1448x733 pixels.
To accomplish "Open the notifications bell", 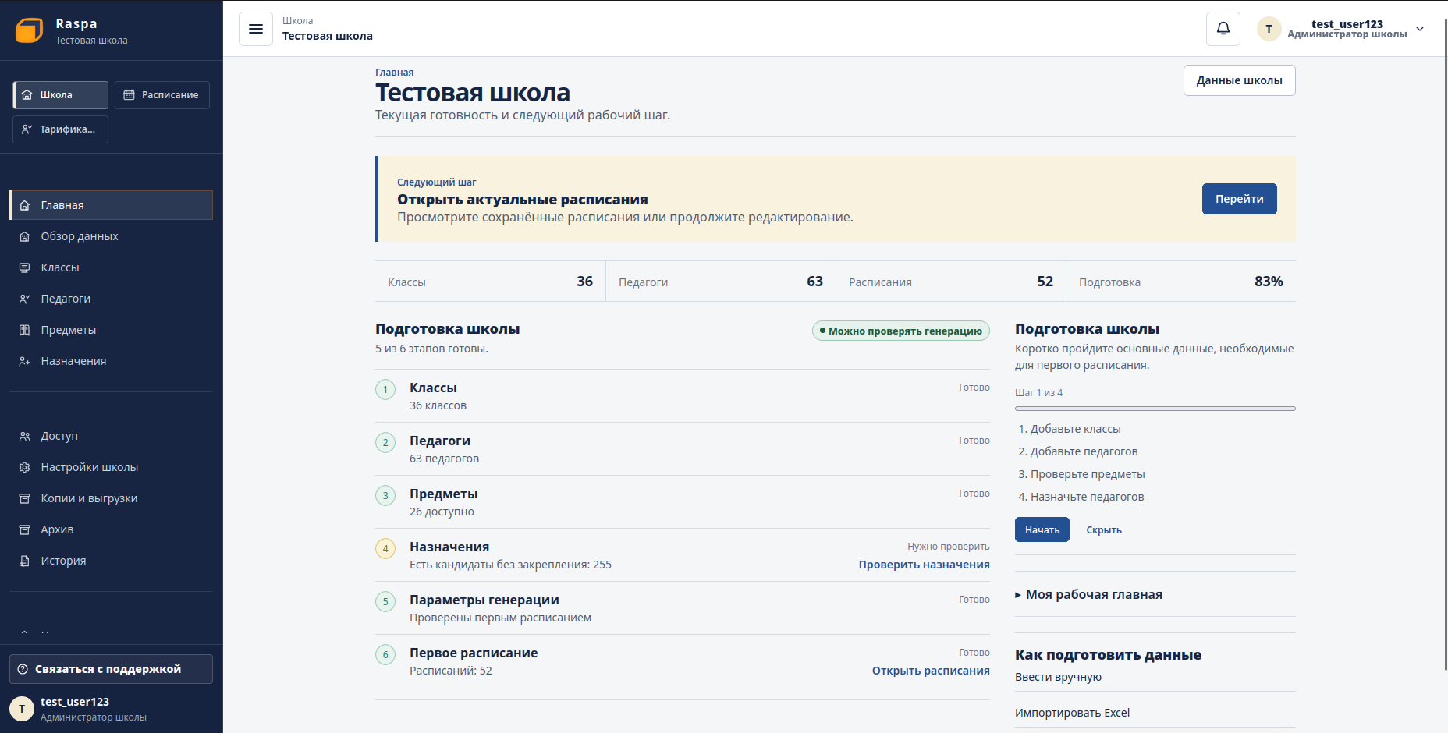I will coord(1223,29).
